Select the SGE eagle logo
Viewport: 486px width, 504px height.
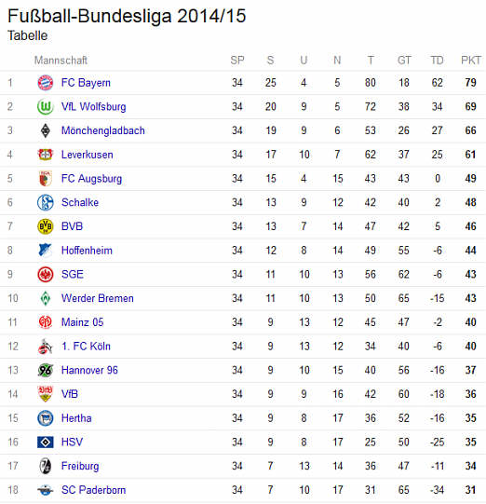[46, 275]
